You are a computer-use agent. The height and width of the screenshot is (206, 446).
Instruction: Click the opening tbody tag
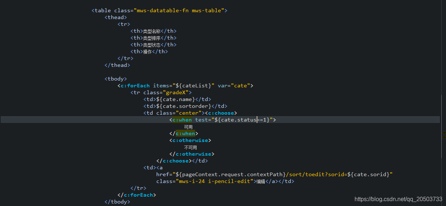click(x=116, y=79)
